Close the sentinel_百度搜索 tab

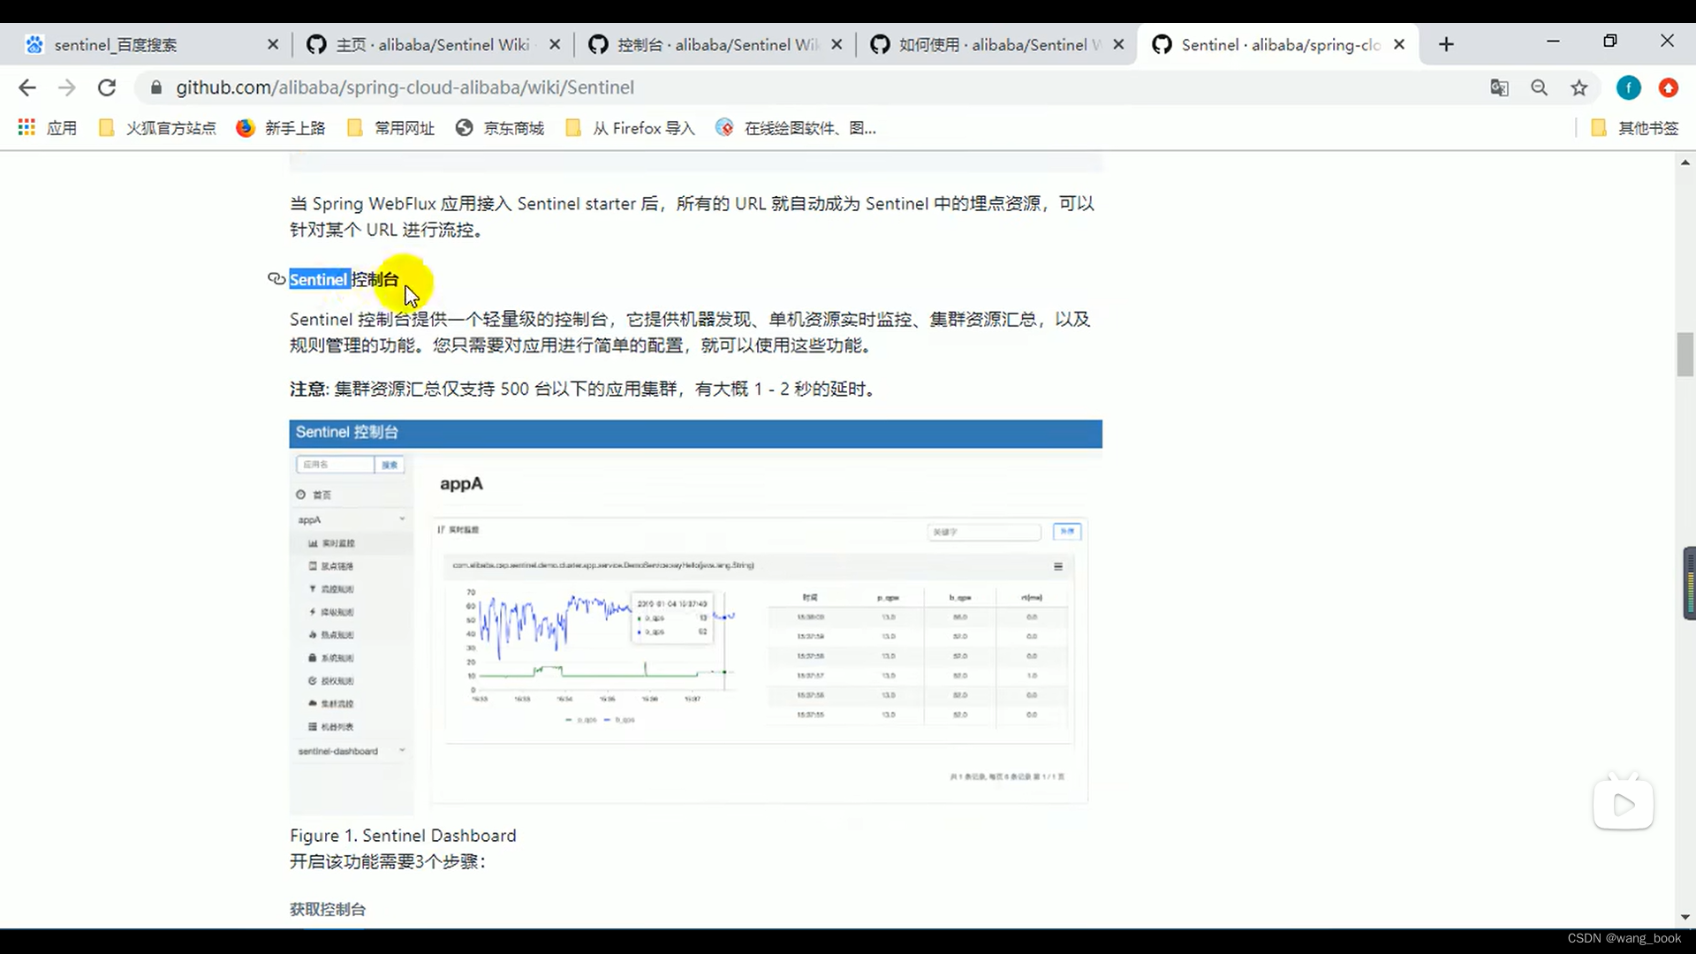[273, 44]
